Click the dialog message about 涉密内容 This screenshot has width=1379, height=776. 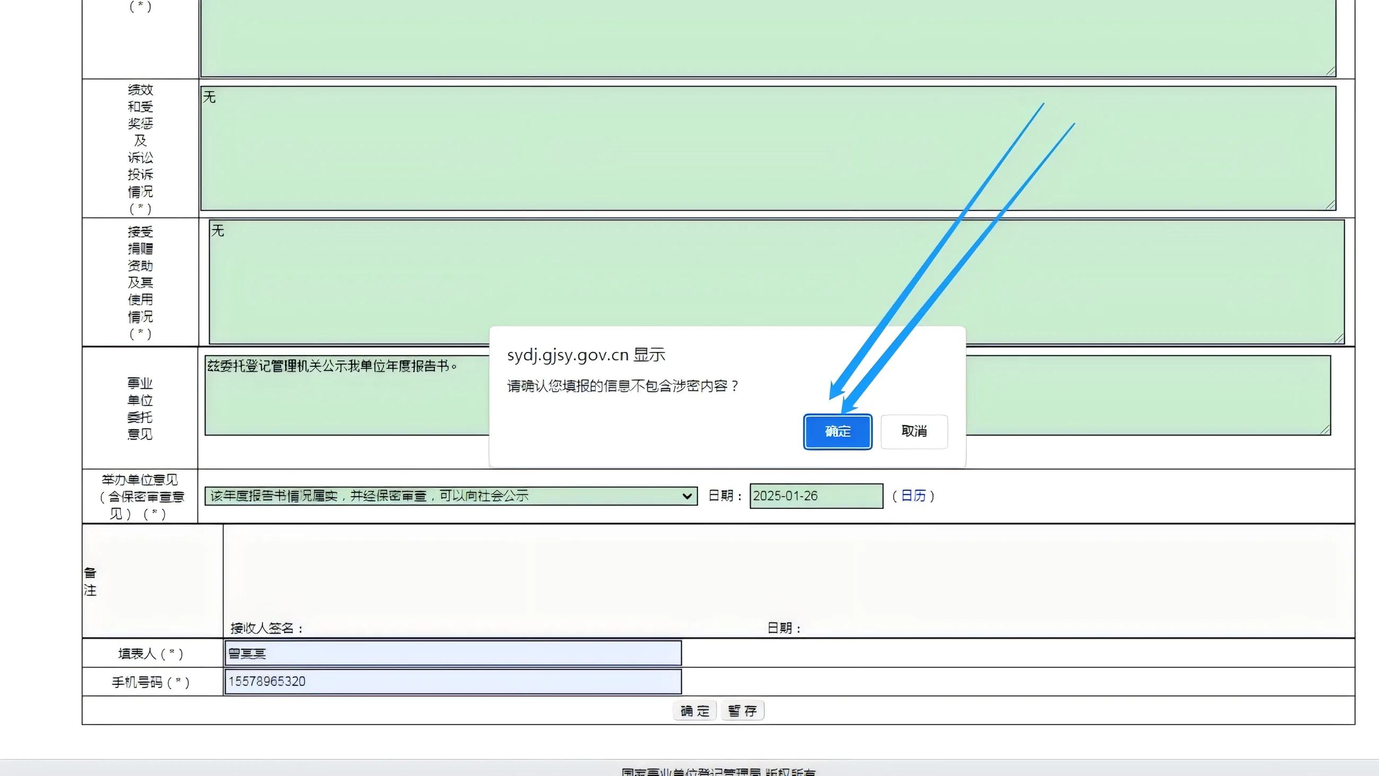click(623, 386)
